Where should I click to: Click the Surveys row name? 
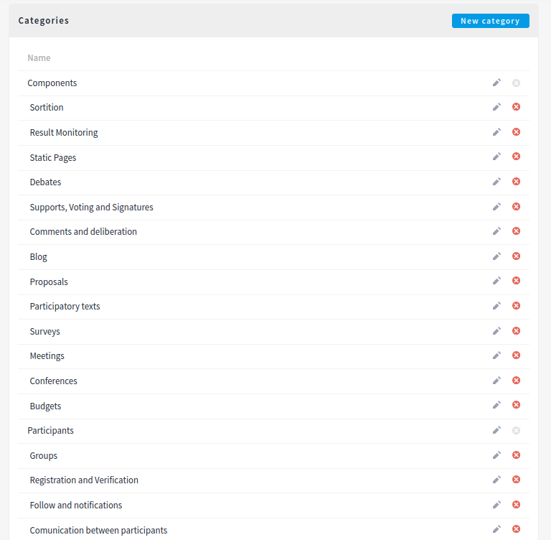tap(44, 332)
